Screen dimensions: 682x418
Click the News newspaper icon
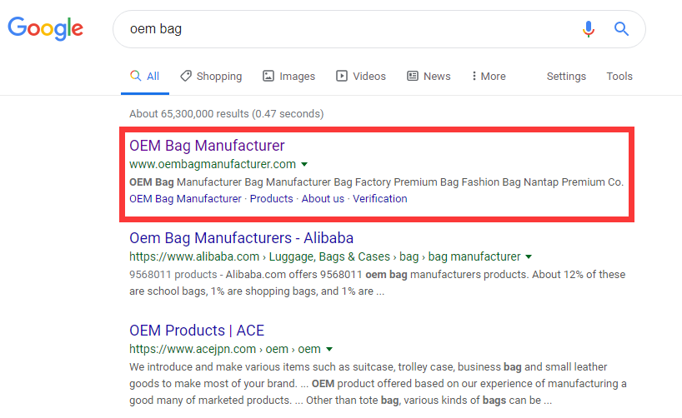point(413,76)
